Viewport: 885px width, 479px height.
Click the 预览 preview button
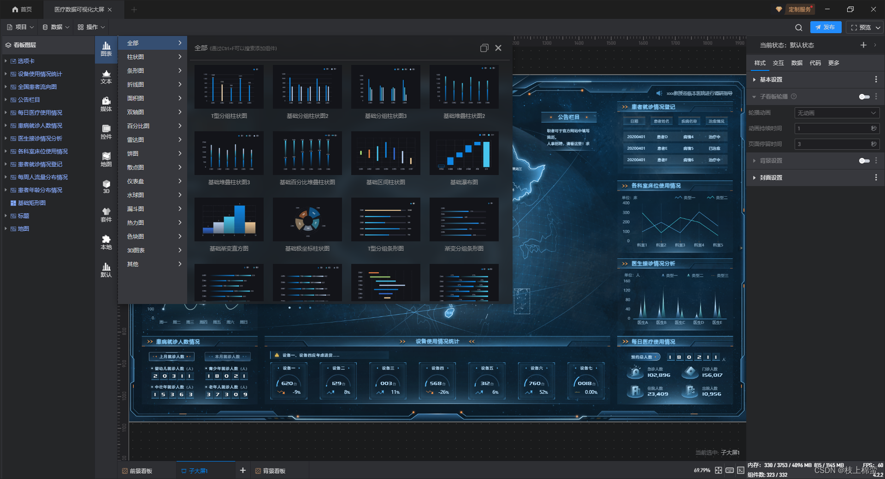861,28
